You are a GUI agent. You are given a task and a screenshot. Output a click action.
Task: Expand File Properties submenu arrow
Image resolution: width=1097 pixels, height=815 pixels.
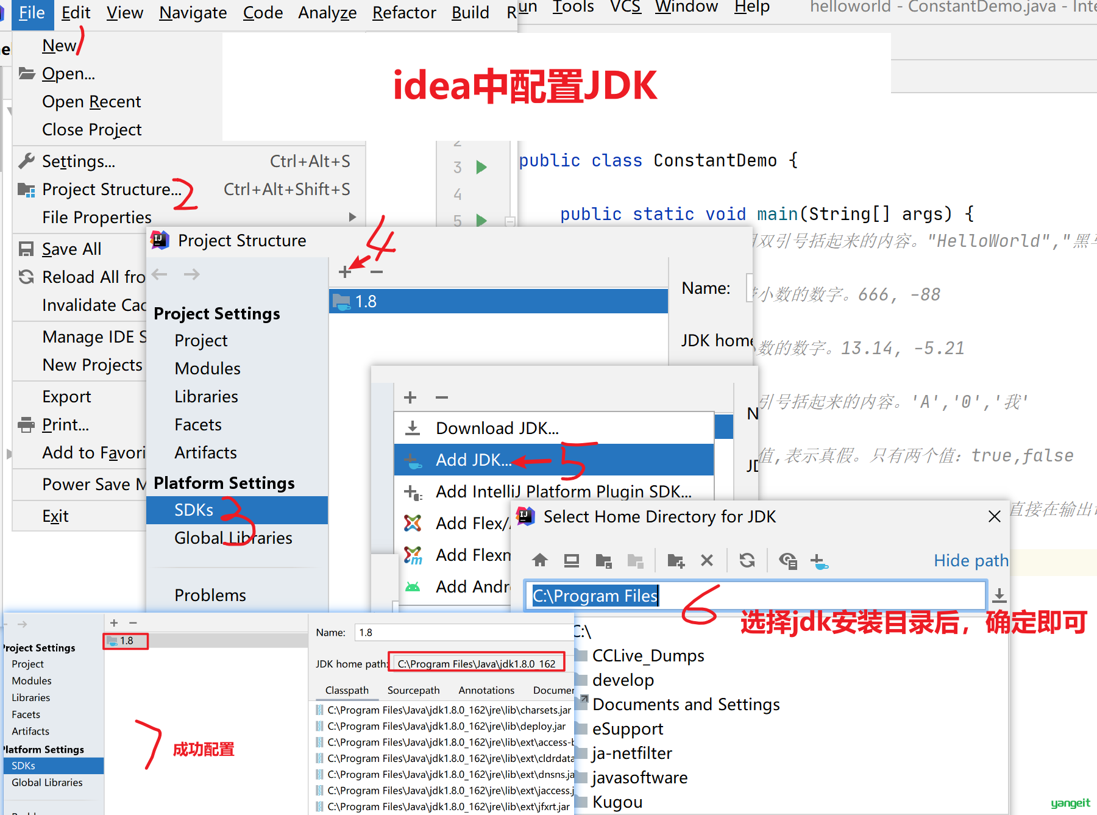tap(352, 217)
